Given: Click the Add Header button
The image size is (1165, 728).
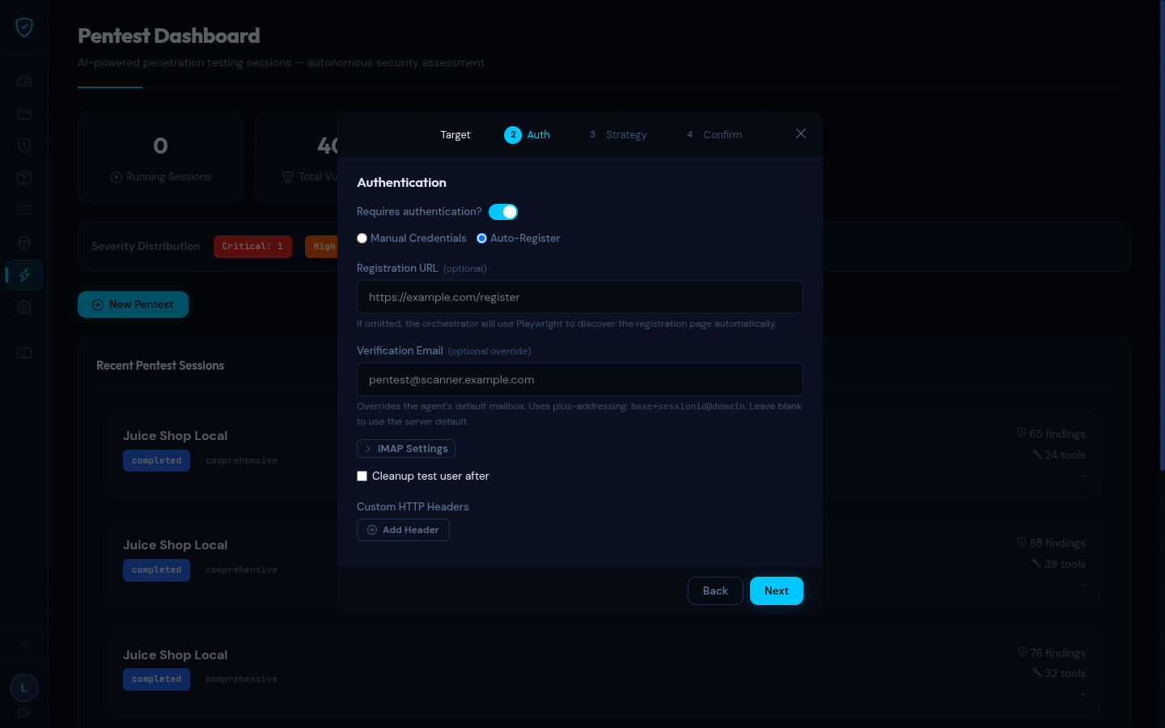Looking at the screenshot, I should 403,530.
